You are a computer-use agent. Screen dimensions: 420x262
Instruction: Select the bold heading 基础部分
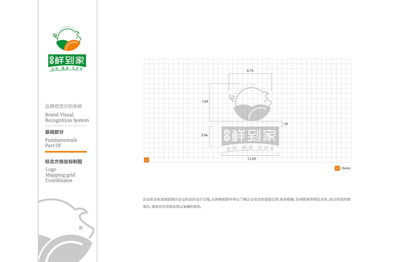[x=54, y=132]
